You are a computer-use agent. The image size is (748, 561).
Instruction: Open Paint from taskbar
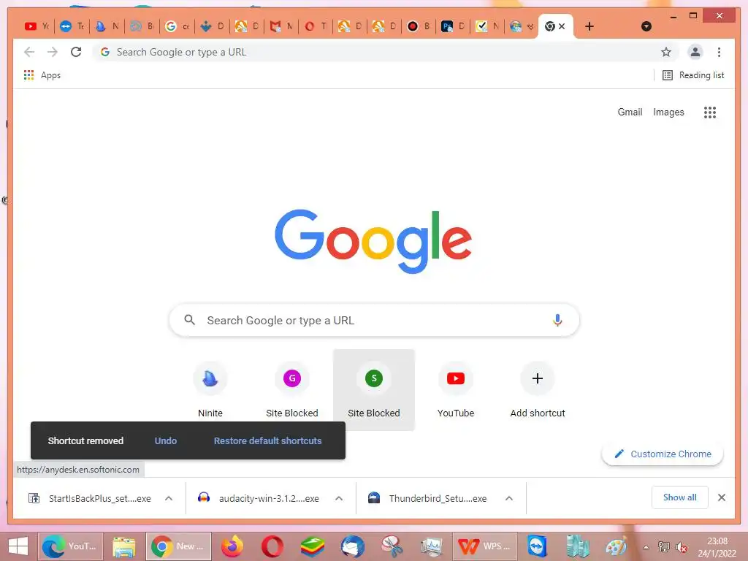pyautogui.click(x=617, y=546)
